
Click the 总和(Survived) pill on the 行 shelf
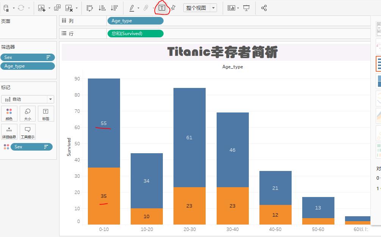[135, 34]
